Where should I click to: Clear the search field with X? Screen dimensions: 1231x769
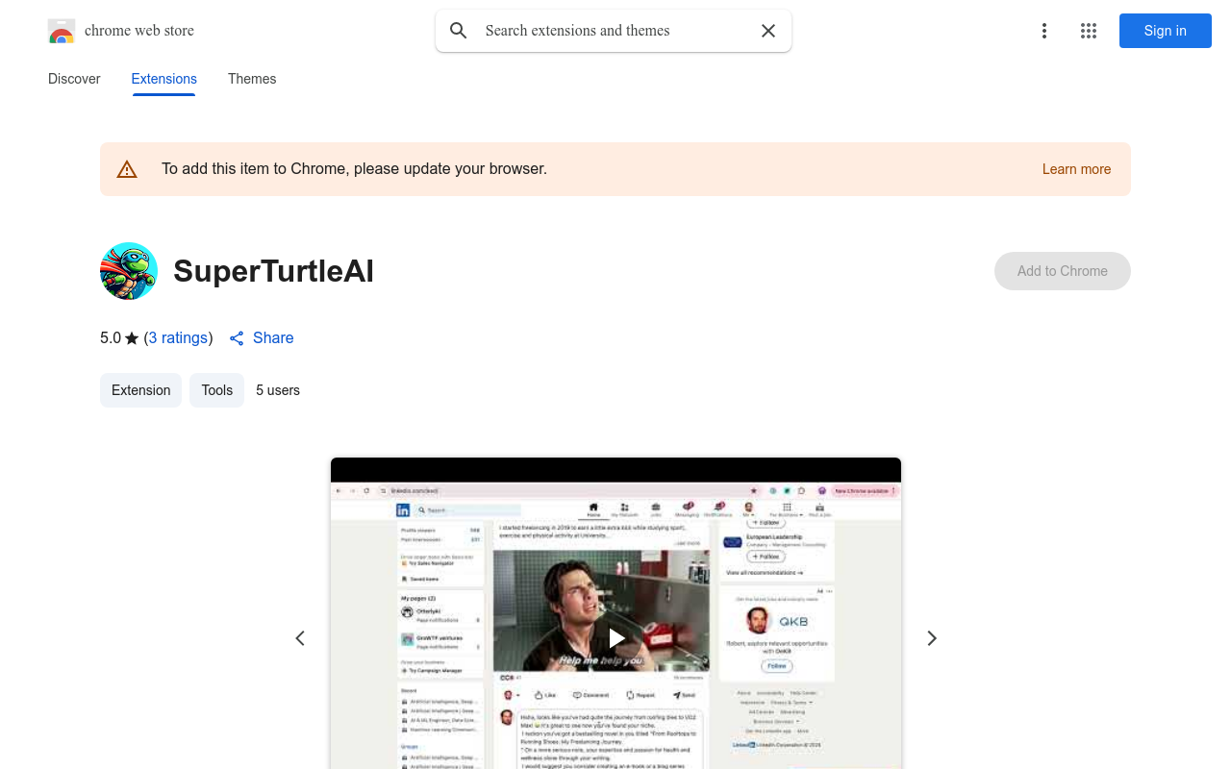pos(768,31)
